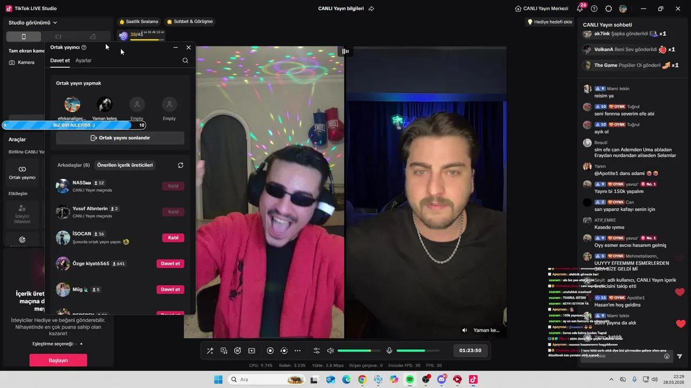Image resolution: width=691 pixels, height=388 pixels.
Task: Open the chat filter funnel icon
Action: coord(679,356)
